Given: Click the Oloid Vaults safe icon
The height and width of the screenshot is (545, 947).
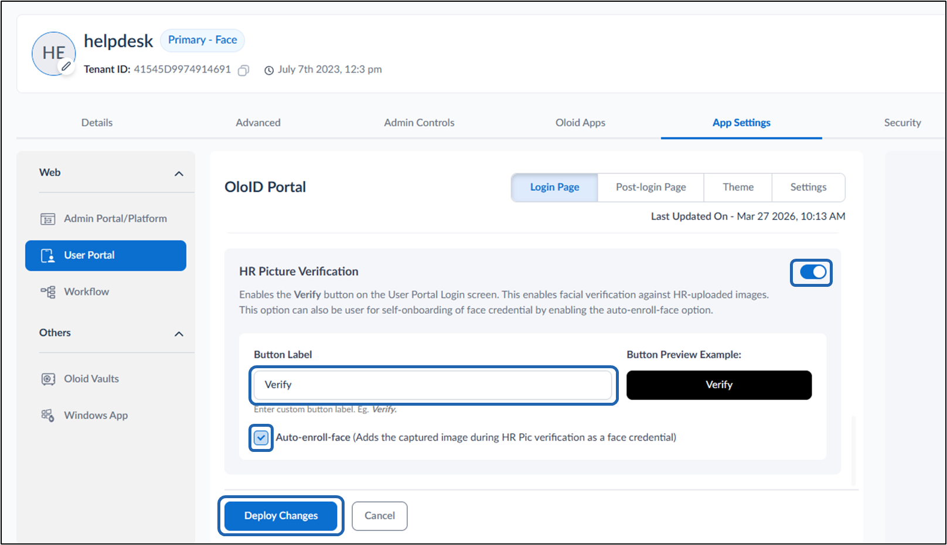Looking at the screenshot, I should pos(48,379).
